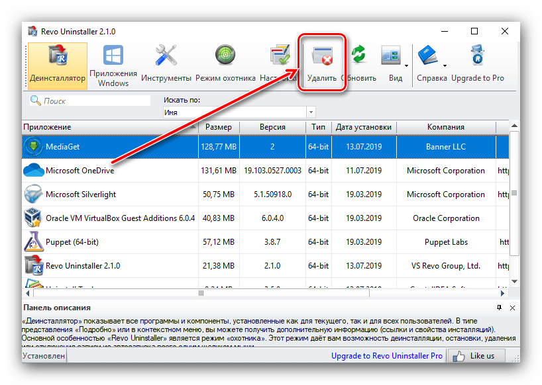Select the MediaGet row icon
Viewport: 542px width, 385px height.
click(x=34, y=147)
